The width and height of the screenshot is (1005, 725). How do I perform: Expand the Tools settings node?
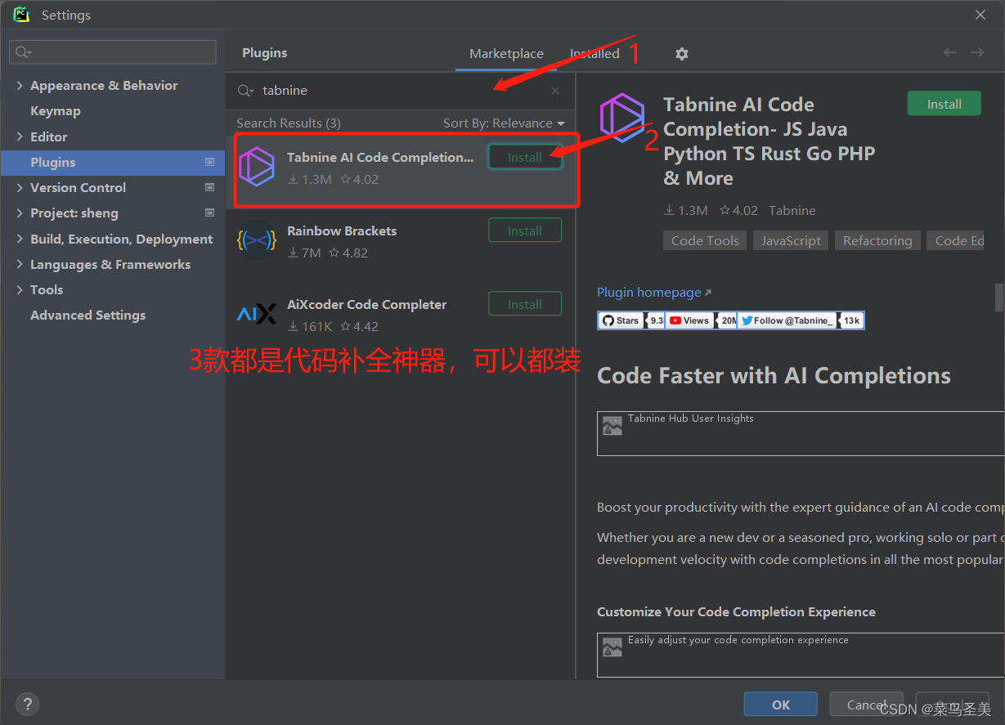[20, 289]
